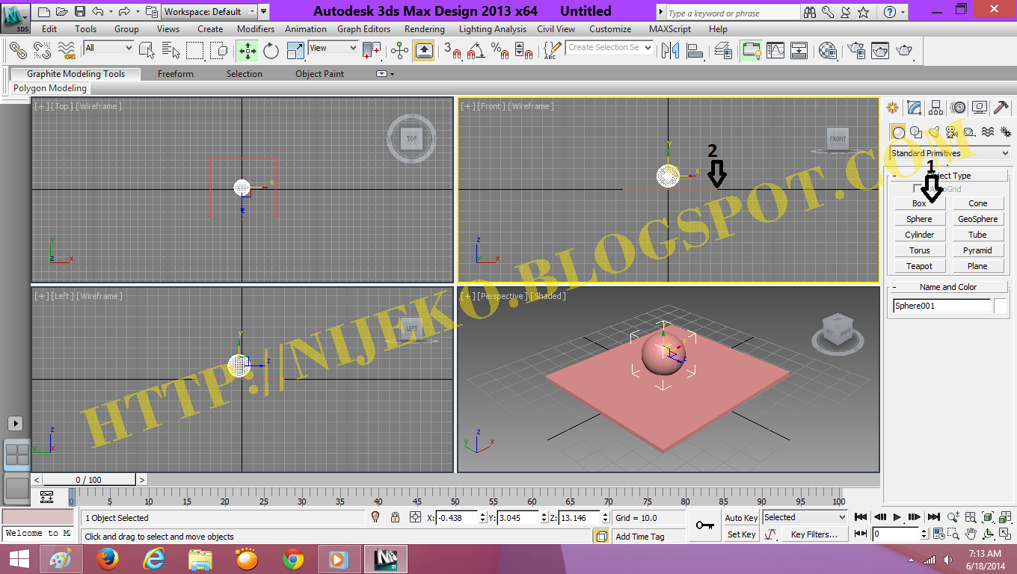
Task: Open the Rendering menu
Action: tap(424, 29)
